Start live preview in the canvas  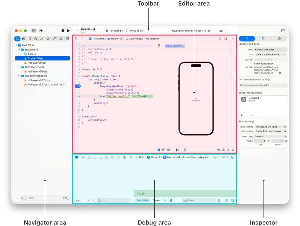(159, 150)
